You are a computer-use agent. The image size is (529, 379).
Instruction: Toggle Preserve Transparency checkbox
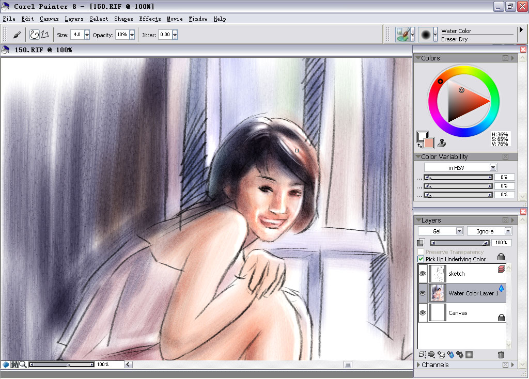421,251
